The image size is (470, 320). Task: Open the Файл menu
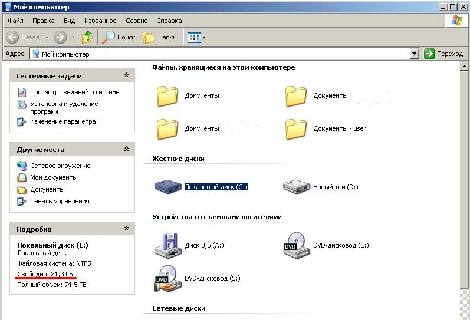click(15, 21)
